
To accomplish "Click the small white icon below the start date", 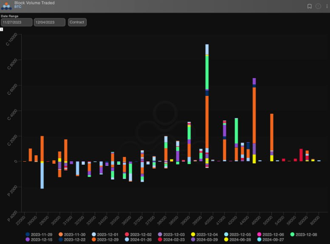I will tap(2, 29).
